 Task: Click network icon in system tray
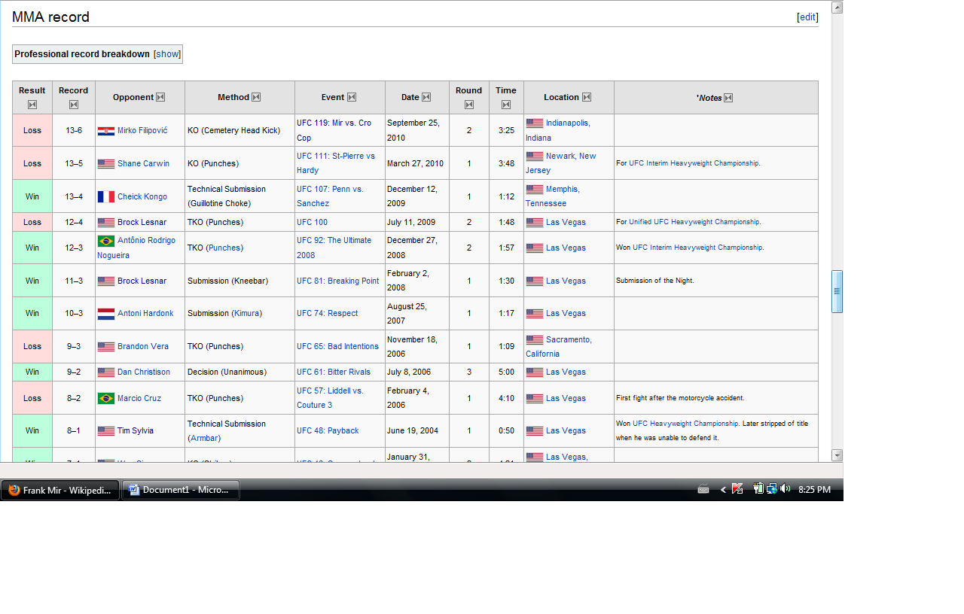(x=772, y=489)
